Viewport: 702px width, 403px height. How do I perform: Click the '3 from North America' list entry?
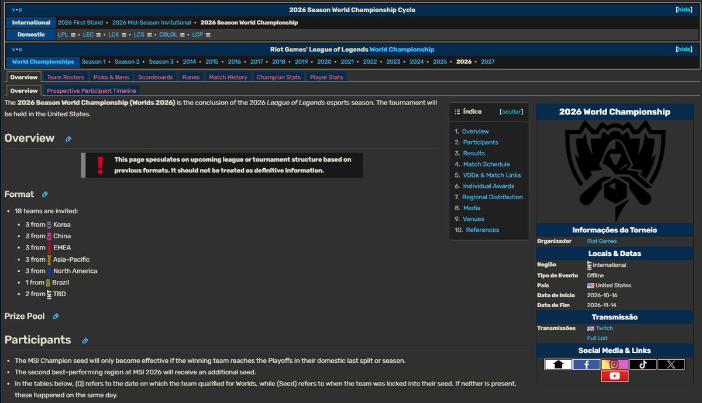coord(61,271)
